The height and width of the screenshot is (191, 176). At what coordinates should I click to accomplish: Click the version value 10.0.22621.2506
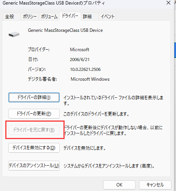[85, 69]
